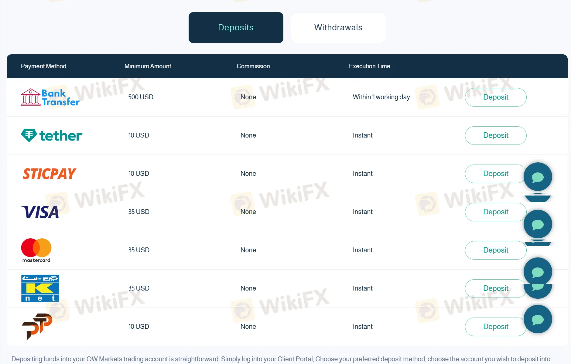
Task: Deposit using the PTP method
Action: 496,327
